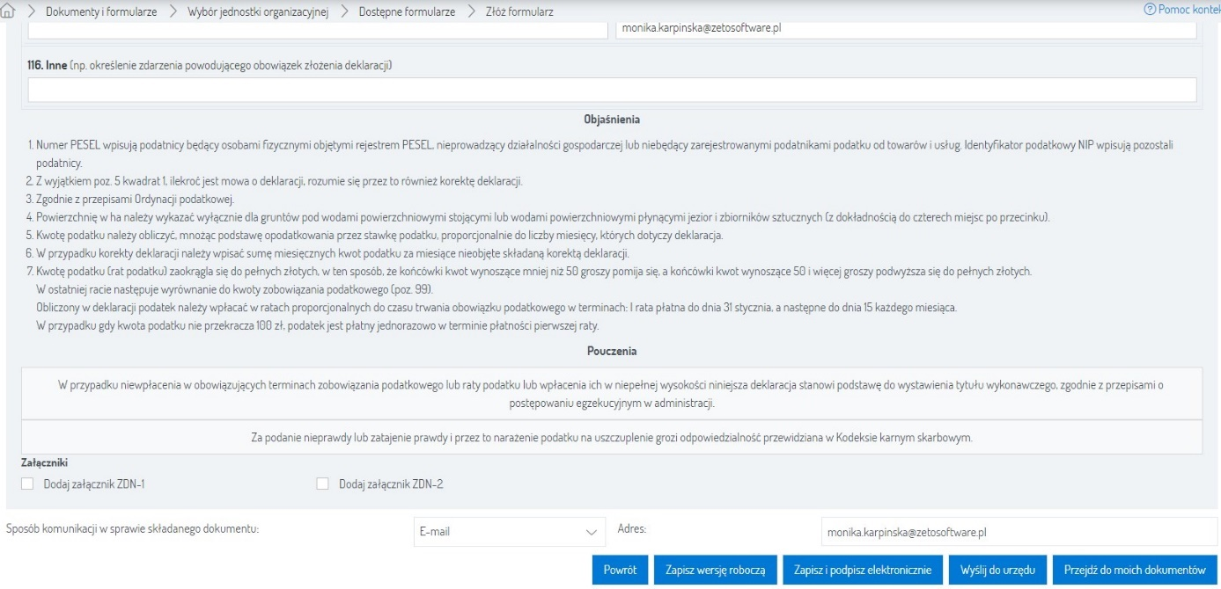Viewport: 1221px width, 589px height.
Task: Open Wybór jednostki organizacyjnej breadcrumb
Action: (258, 13)
